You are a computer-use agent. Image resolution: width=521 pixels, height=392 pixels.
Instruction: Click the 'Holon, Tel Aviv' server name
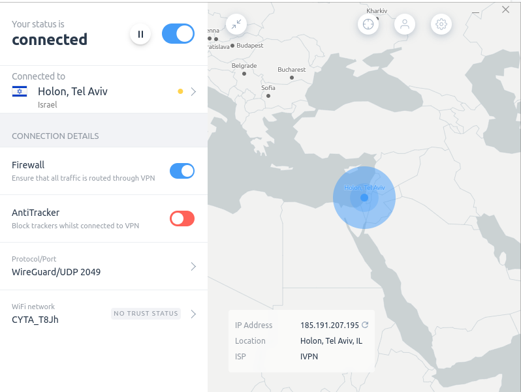[x=72, y=91]
